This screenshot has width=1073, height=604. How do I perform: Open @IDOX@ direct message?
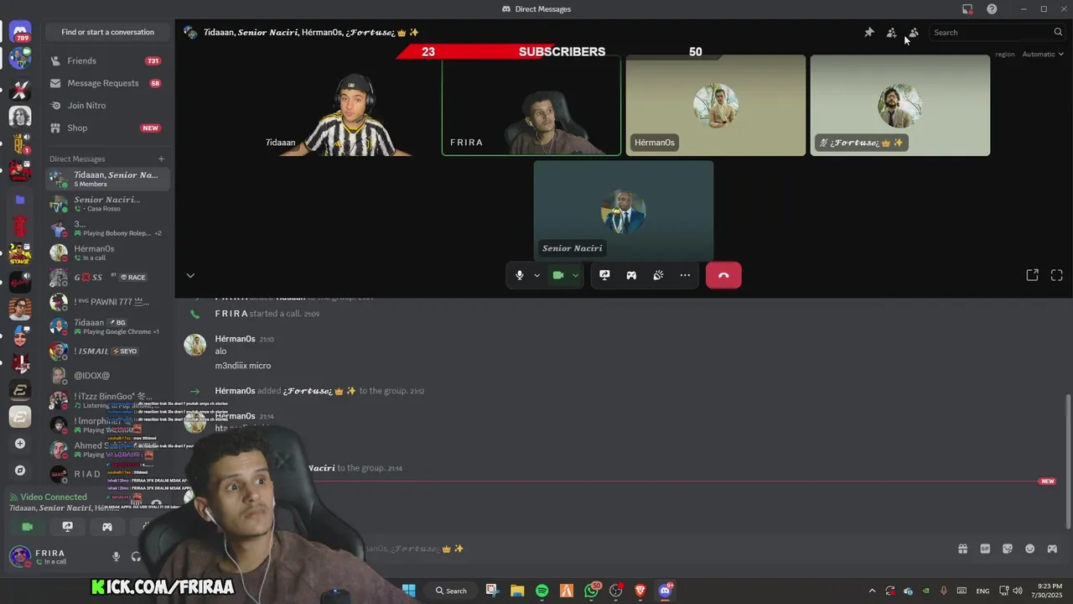pos(107,375)
